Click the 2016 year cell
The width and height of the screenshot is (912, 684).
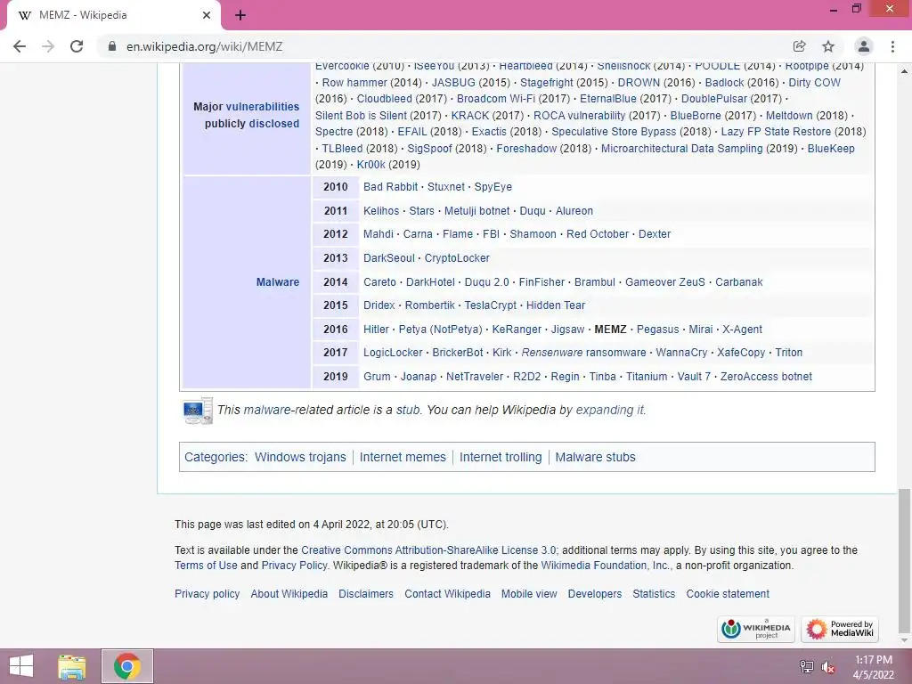(336, 330)
